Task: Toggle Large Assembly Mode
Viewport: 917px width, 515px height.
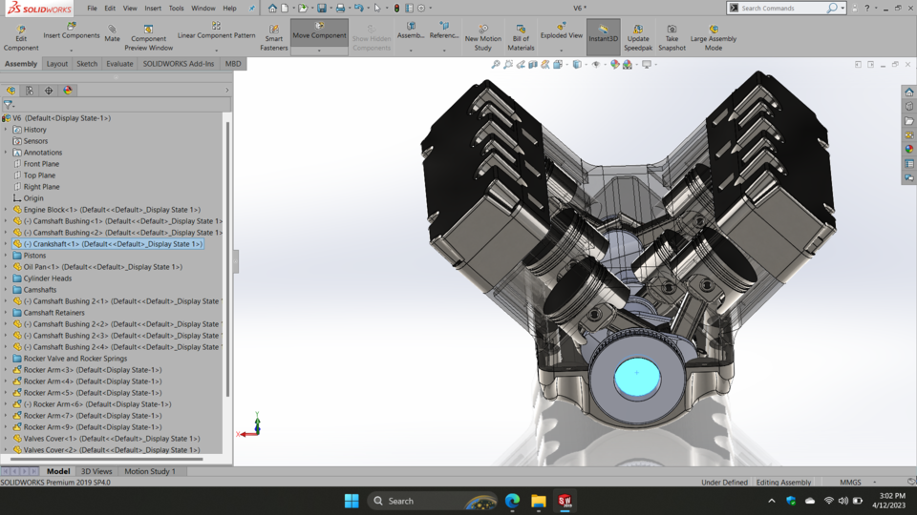Action: 713,38
